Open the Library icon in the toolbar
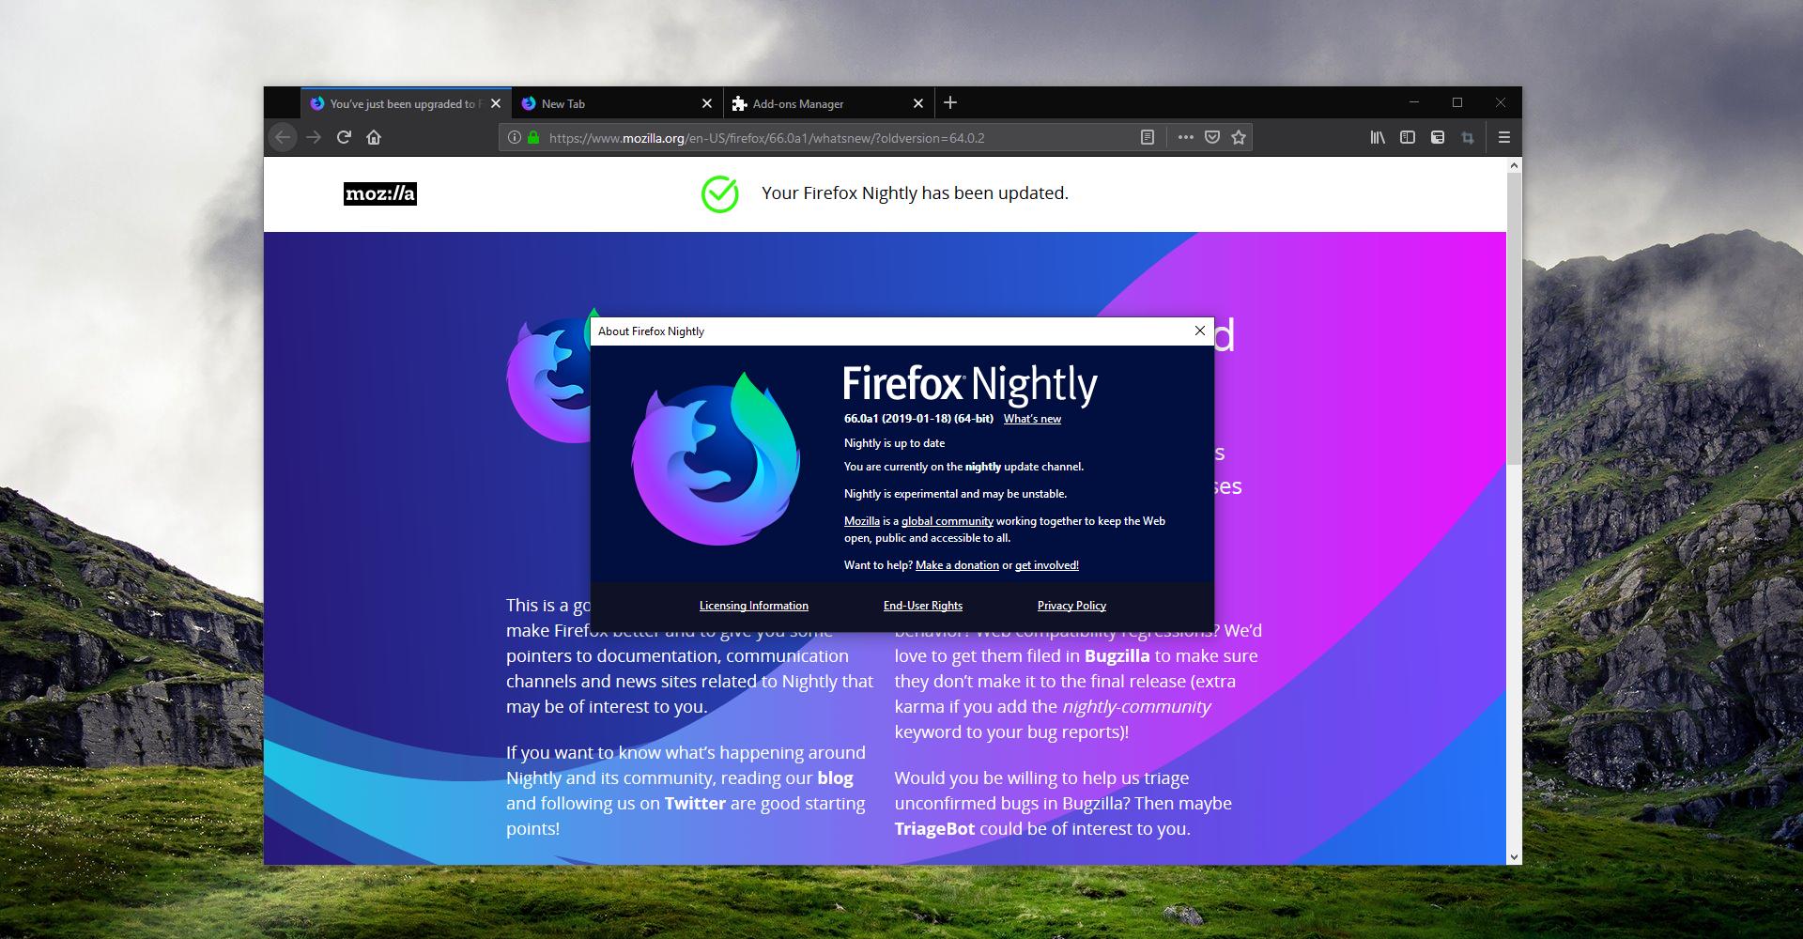The image size is (1803, 939). (x=1378, y=137)
